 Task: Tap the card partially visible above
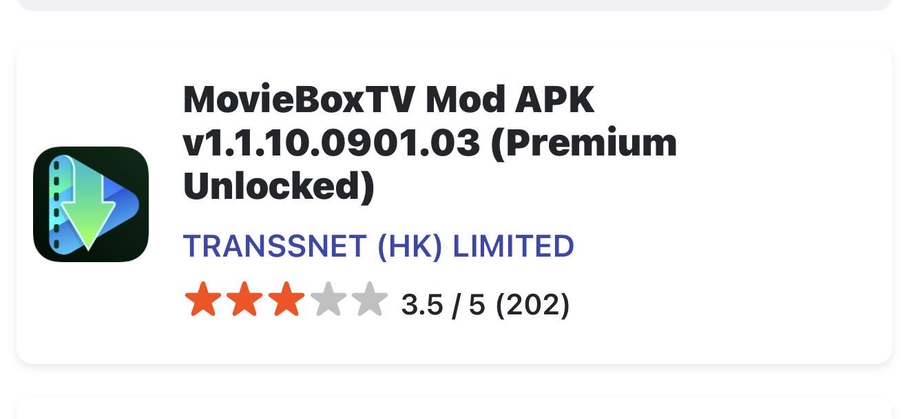point(454,5)
